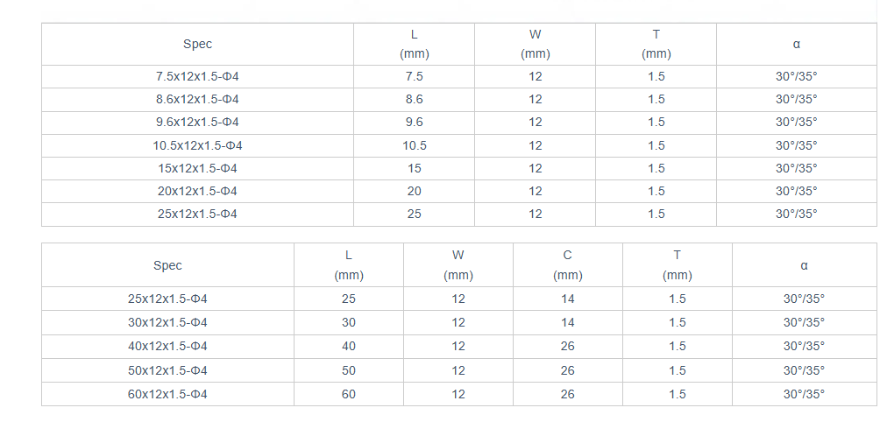The width and height of the screenshot is (880, 422).
Task: Click the Spec header in the second table
Action: click(x=167, y=265)
